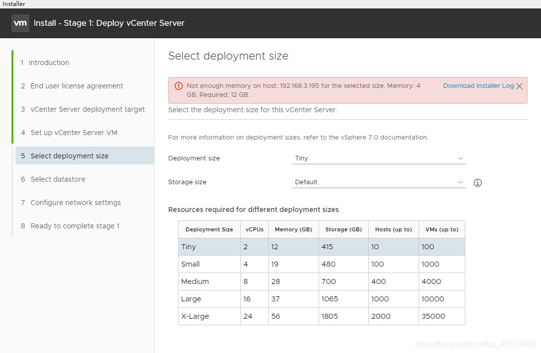Image resolution: width=541 pixels, height=353 pixels.
Task: Go to vCenter Server deployment target step
Action: point(88,109)
